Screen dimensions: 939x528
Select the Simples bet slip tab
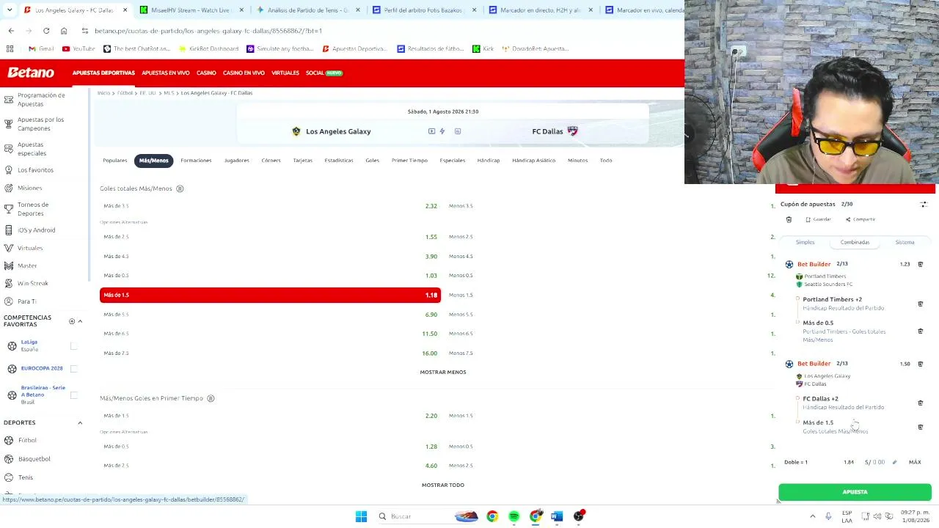point(805,242)
